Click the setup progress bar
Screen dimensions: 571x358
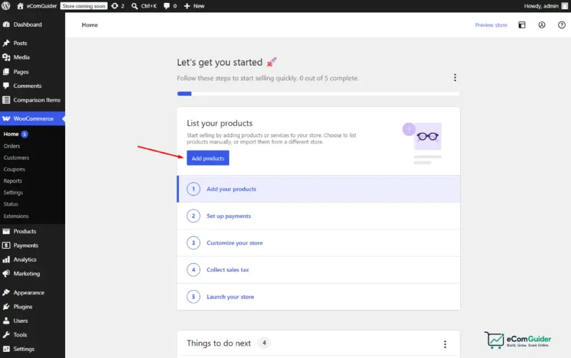coord(318,94)
